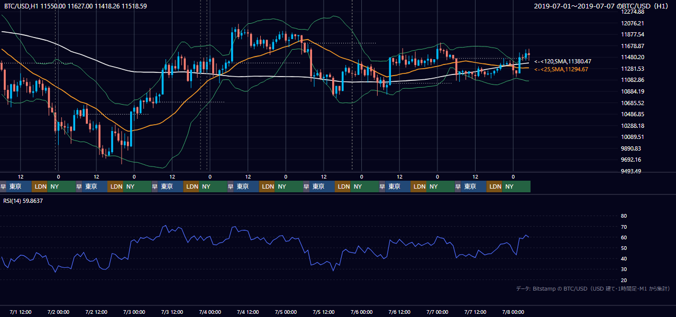
Task: Click the 2019-07-01～2019-07-07 date range title
Action: point(601,6)
